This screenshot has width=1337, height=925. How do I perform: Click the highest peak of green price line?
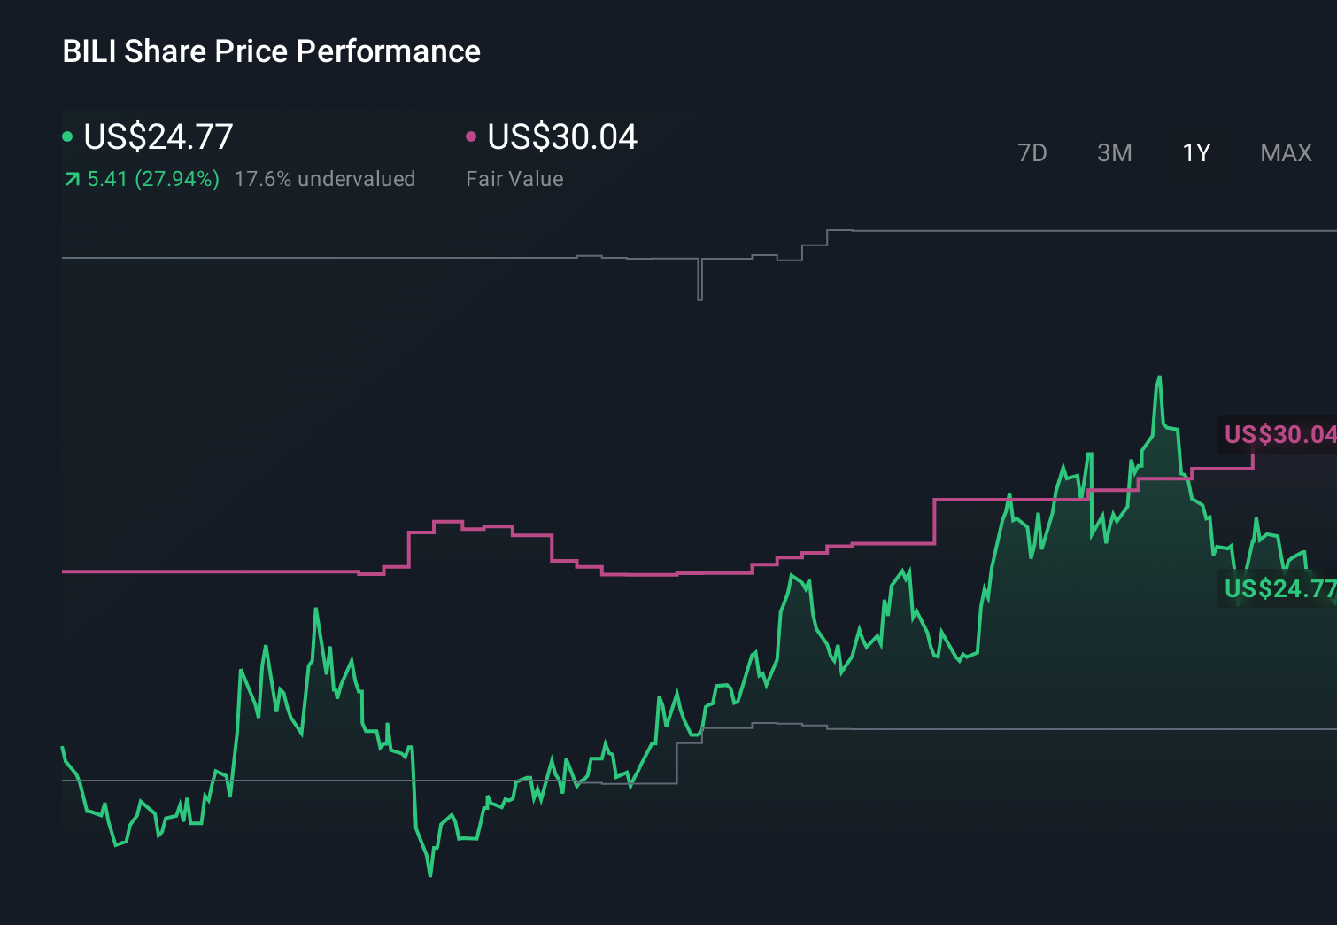[x=1159, y=378]
